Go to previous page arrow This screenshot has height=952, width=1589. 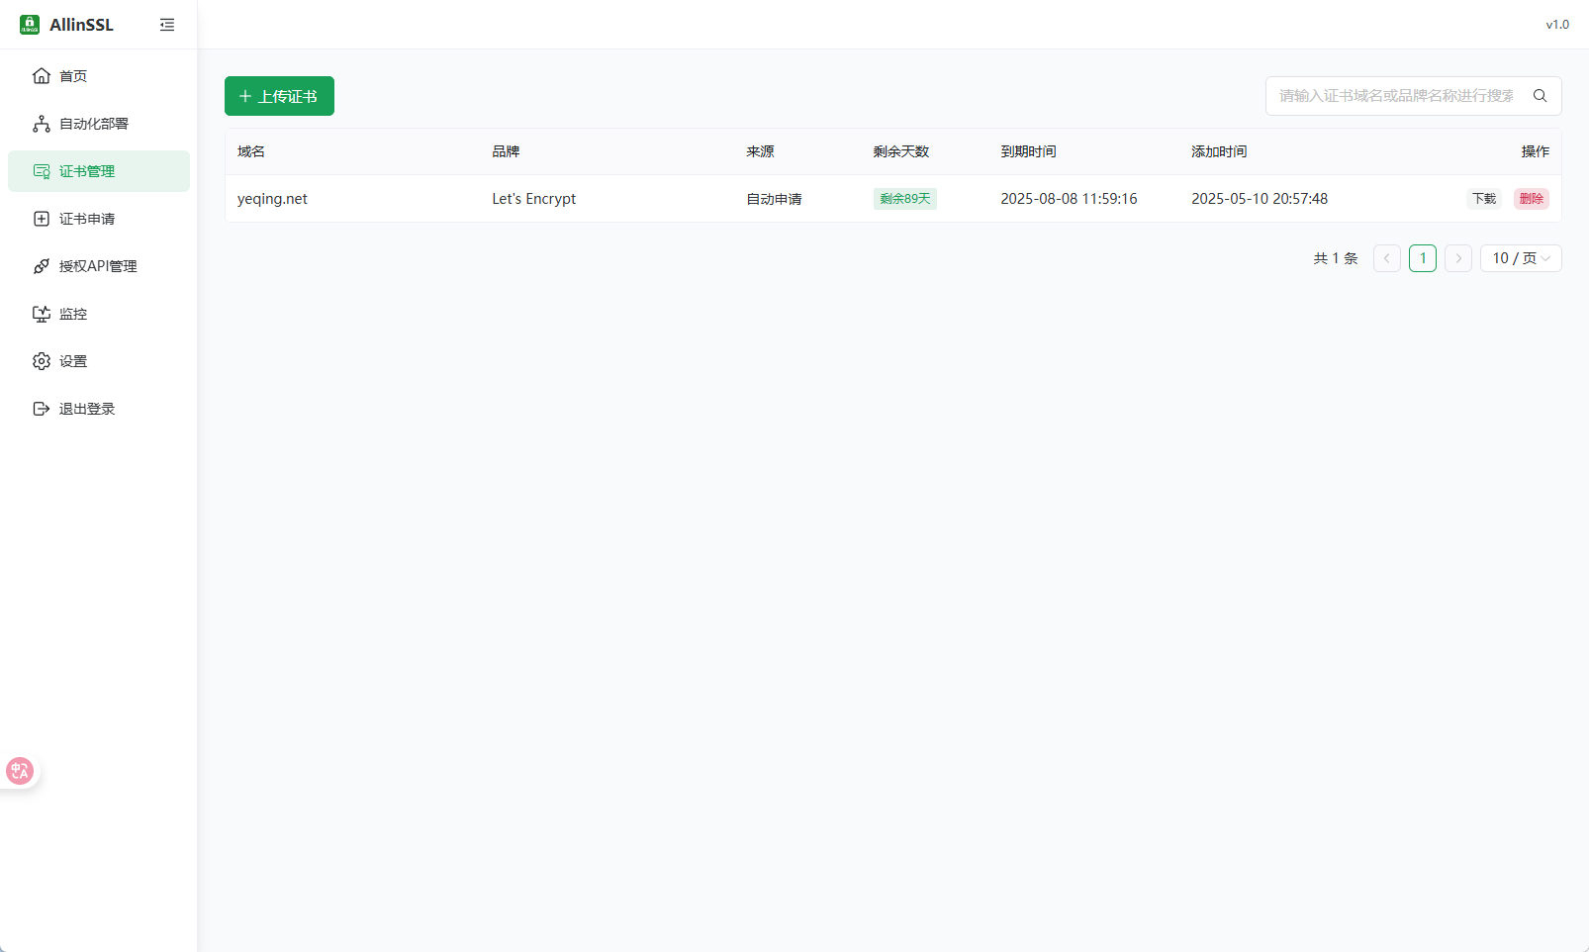[x=1387, y=258]
